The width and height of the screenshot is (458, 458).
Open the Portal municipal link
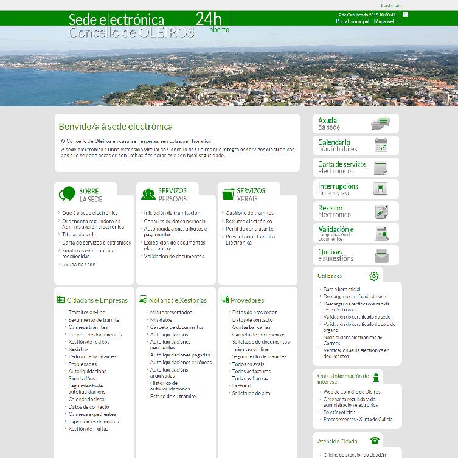tap(352, 21)
